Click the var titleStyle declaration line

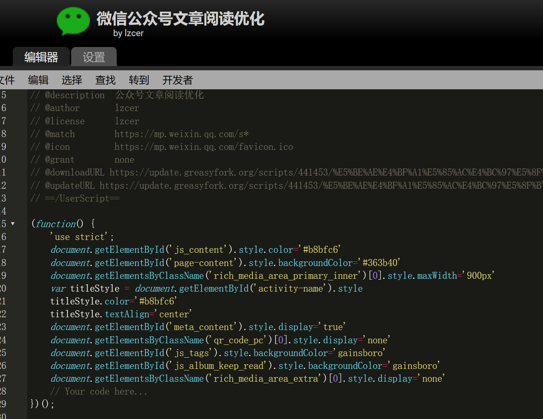point(207,289)
